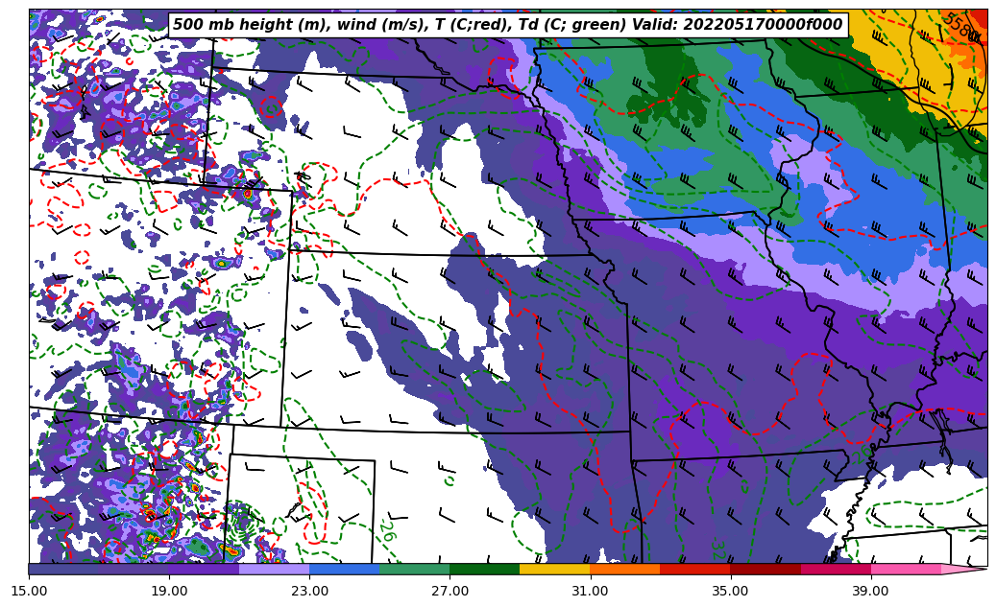Pick the light lavender colorbar segment

click(x=274, y=569)
